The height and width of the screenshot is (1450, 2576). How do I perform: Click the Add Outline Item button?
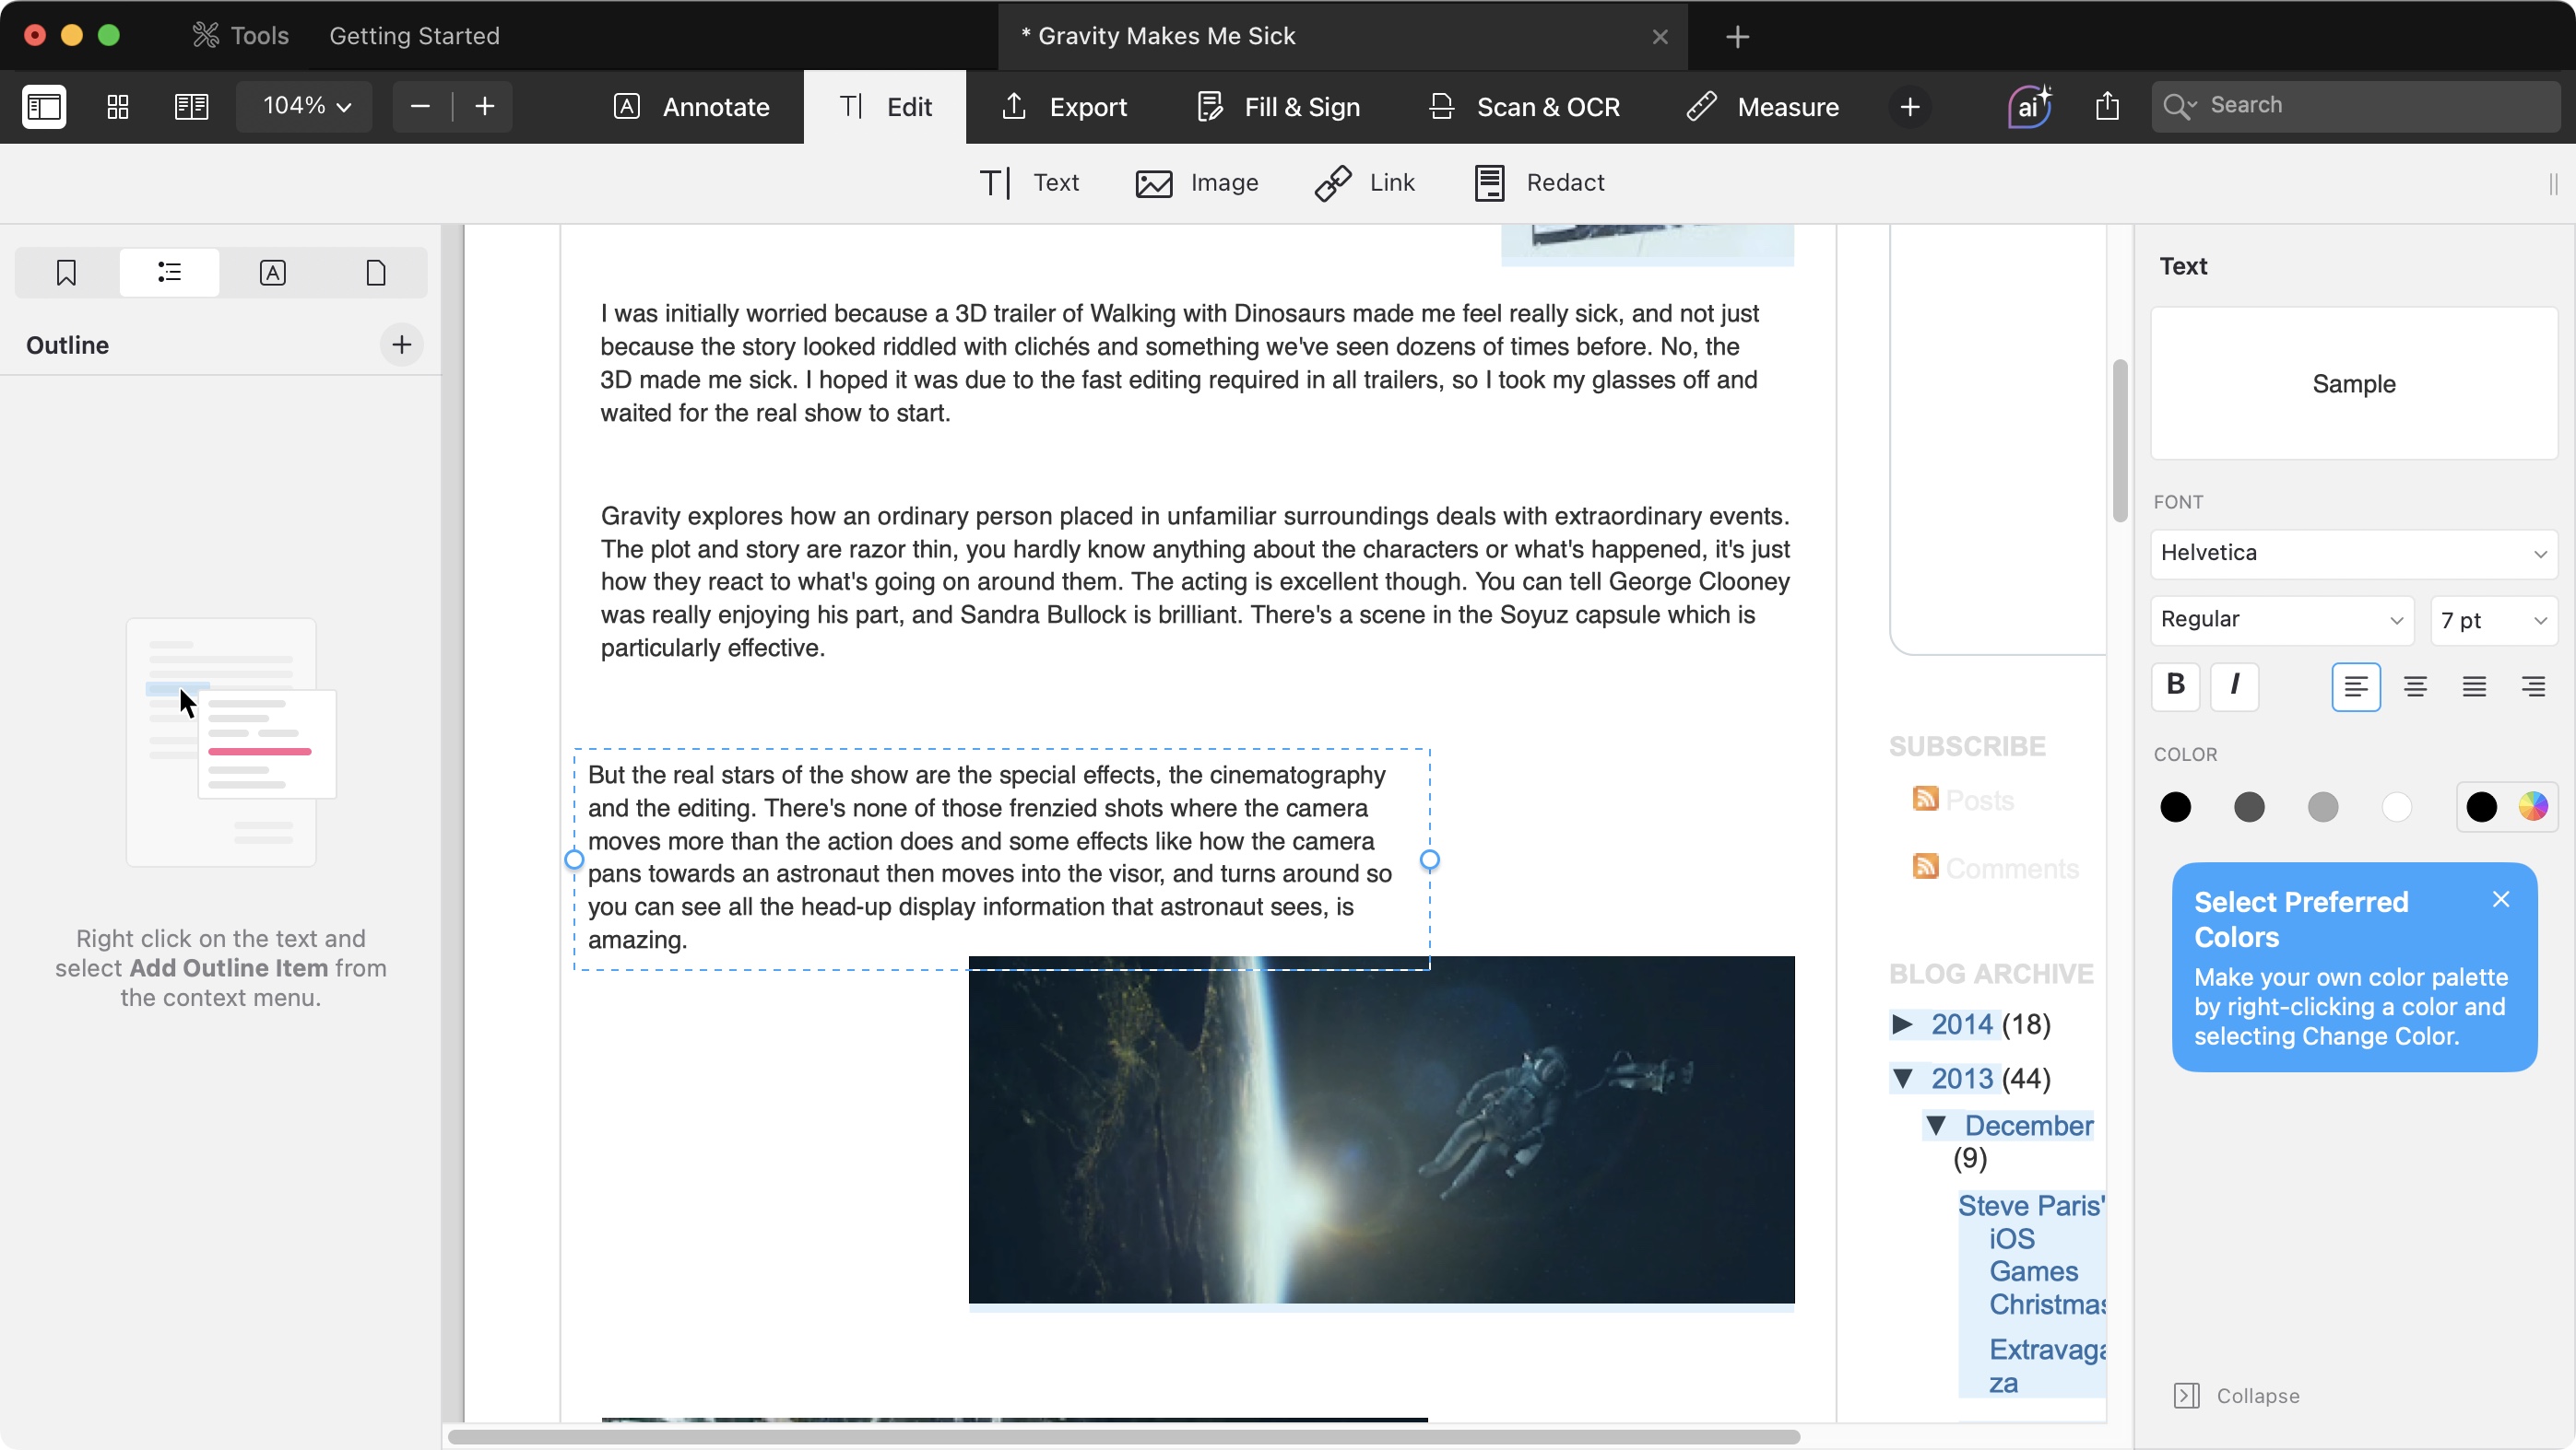(398, 345)
